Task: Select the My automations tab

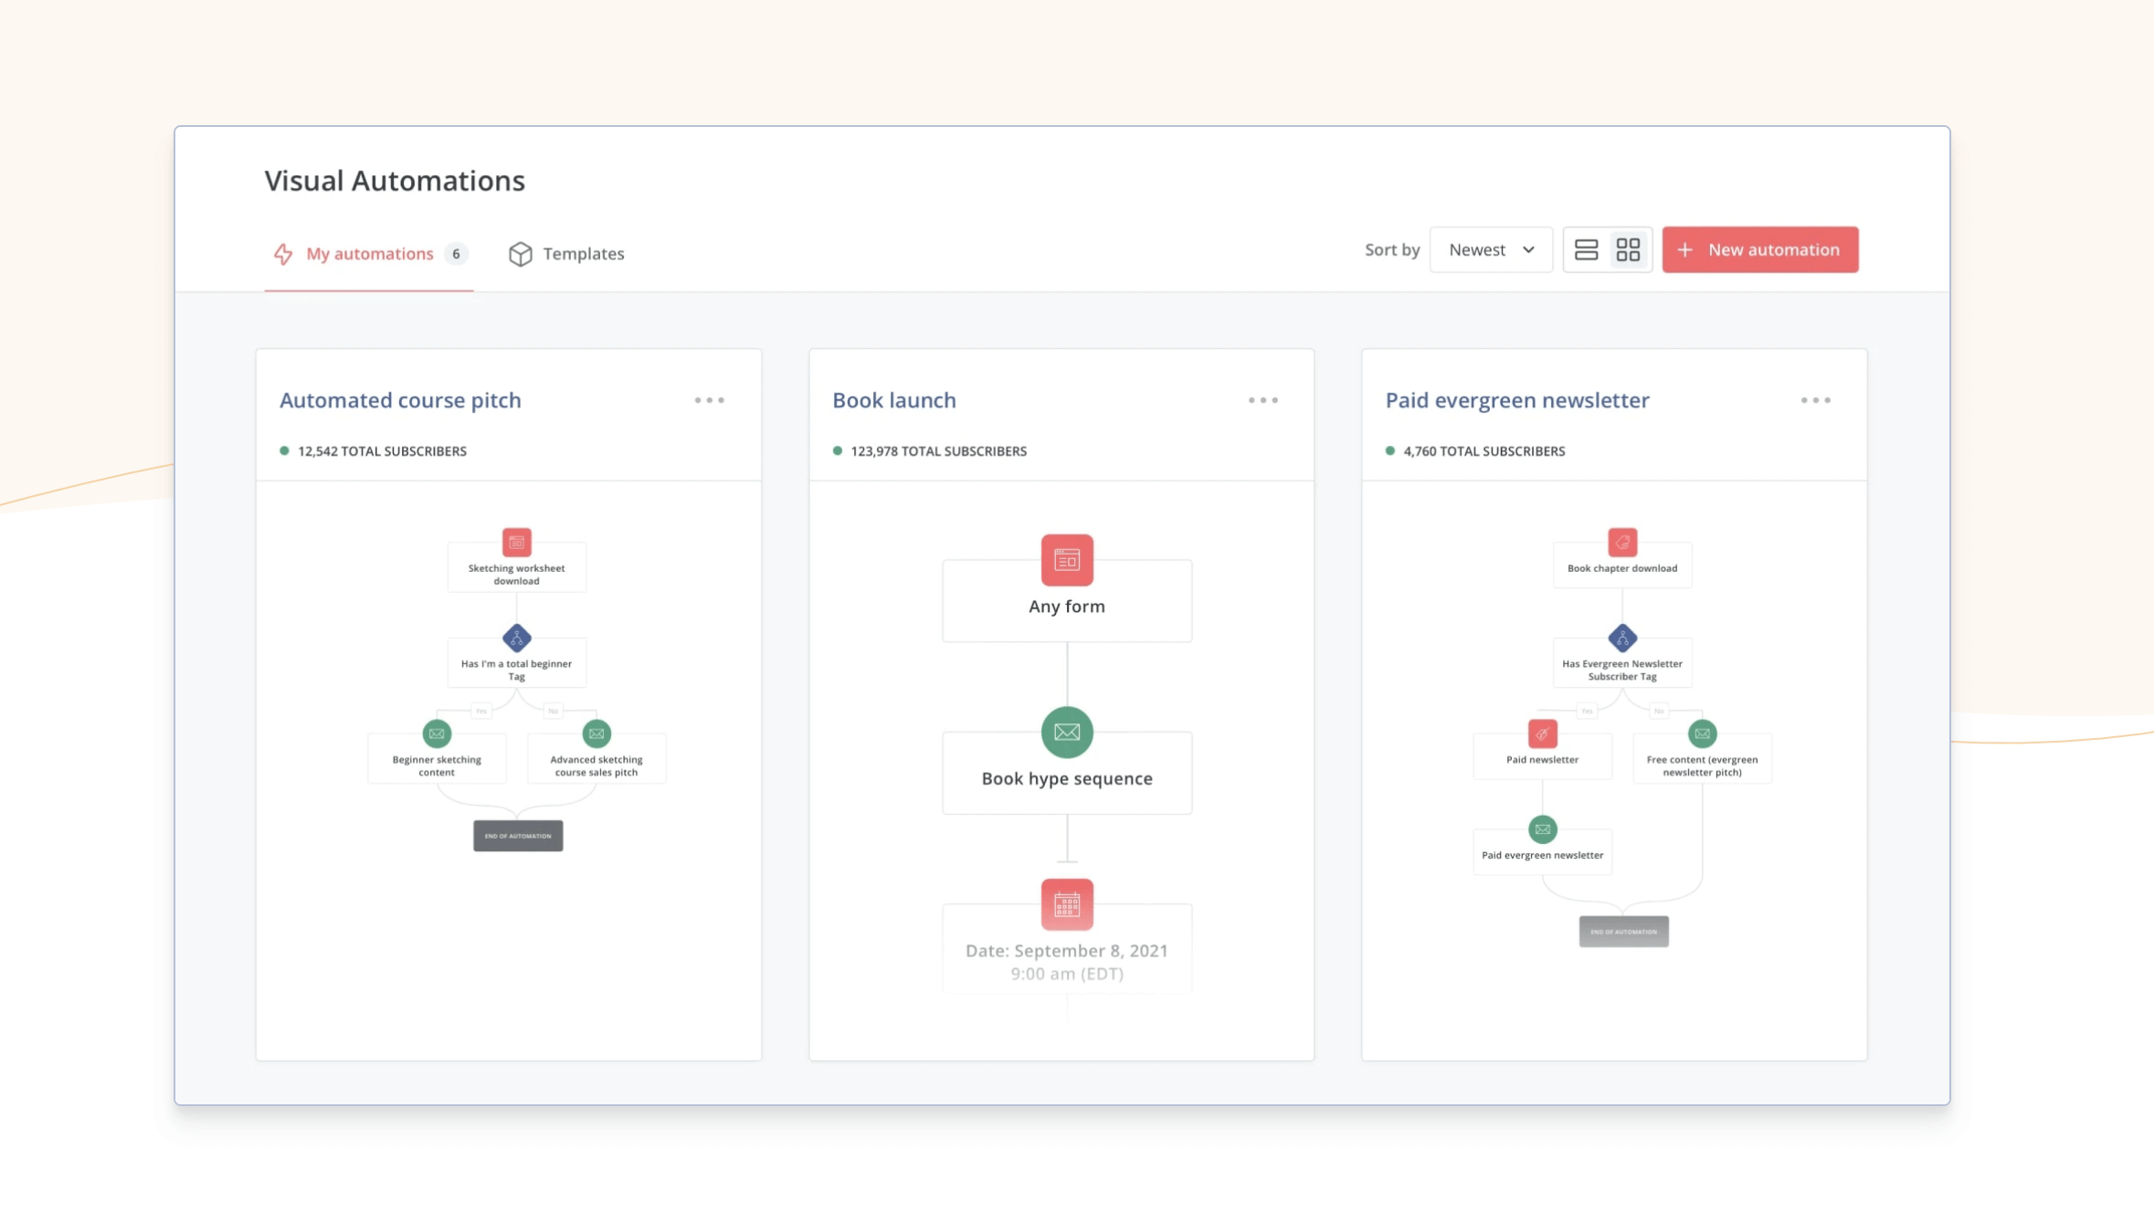Action: pos(370,254)
